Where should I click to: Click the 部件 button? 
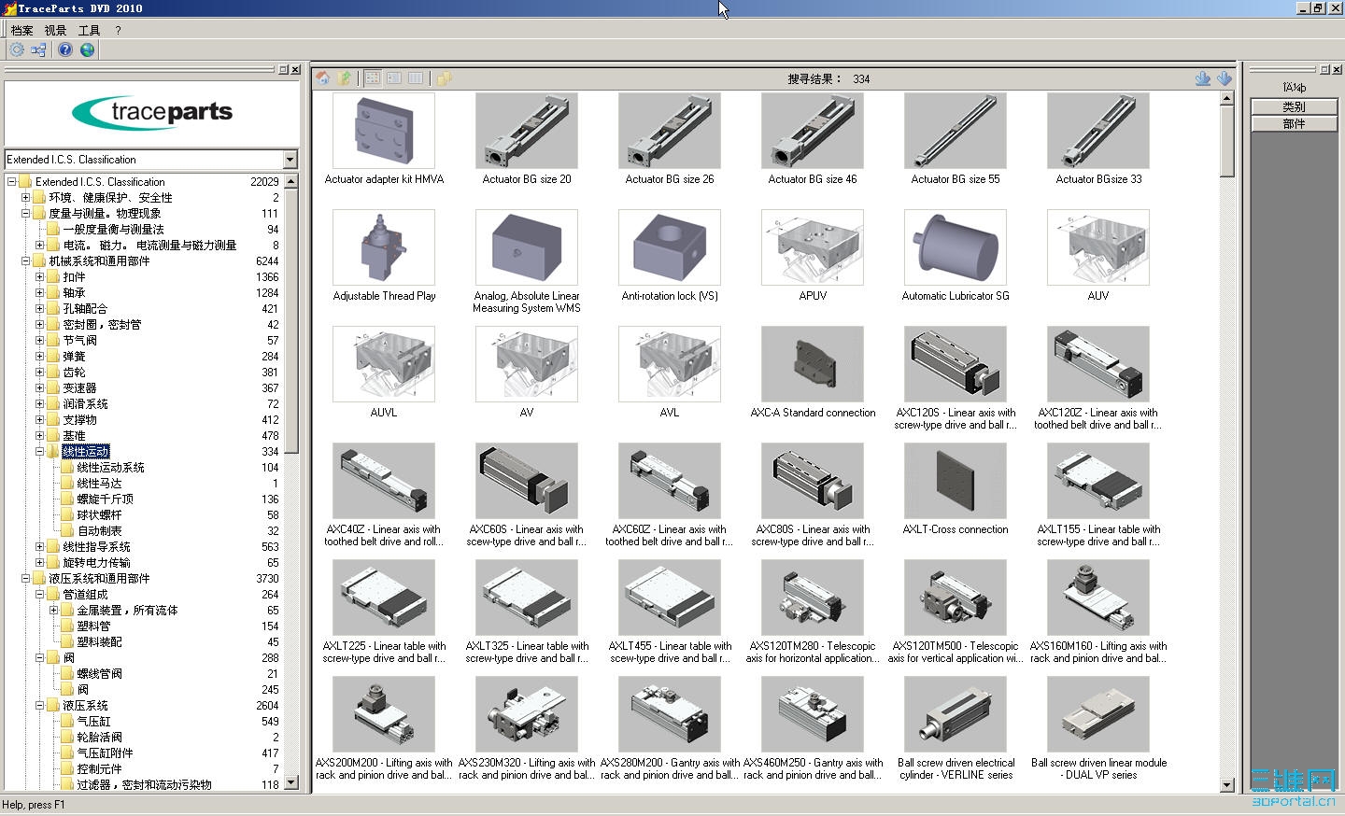pyautogui.click(x=1294, y=123)
